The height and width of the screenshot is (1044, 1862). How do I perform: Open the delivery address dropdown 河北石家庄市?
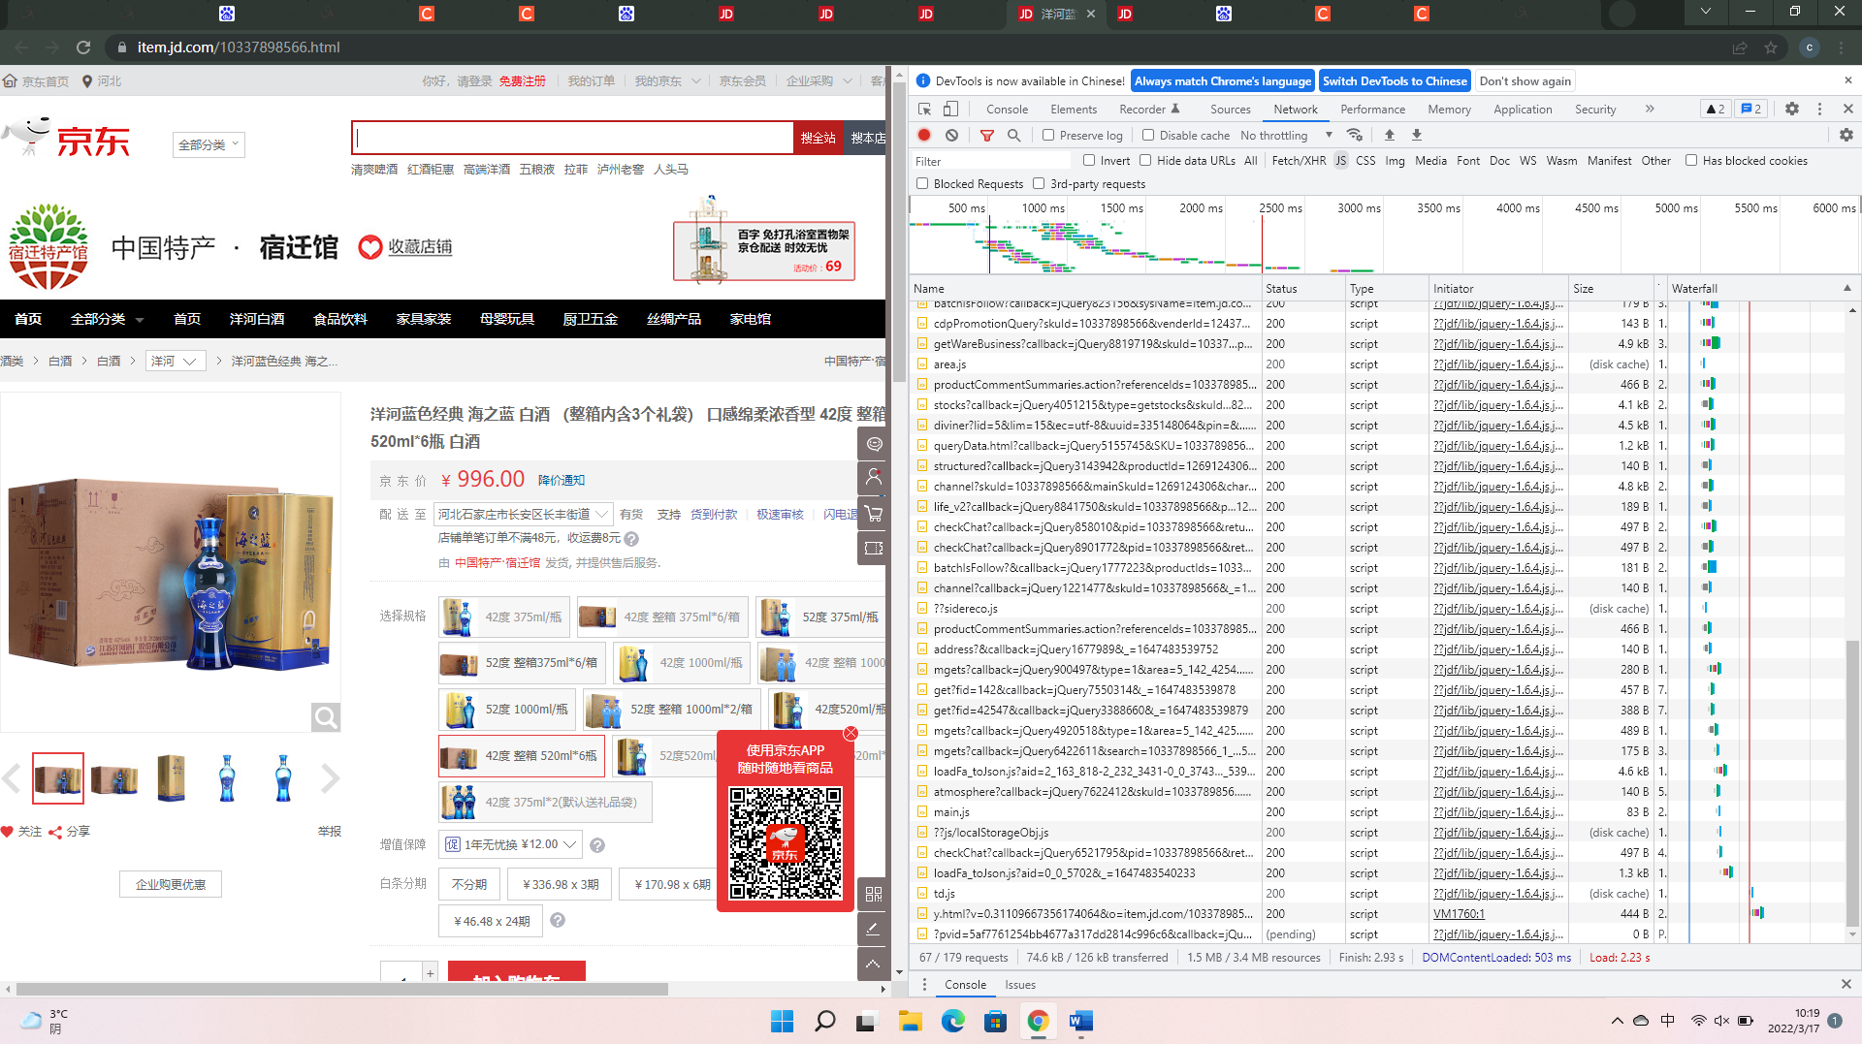coord(524,515)
